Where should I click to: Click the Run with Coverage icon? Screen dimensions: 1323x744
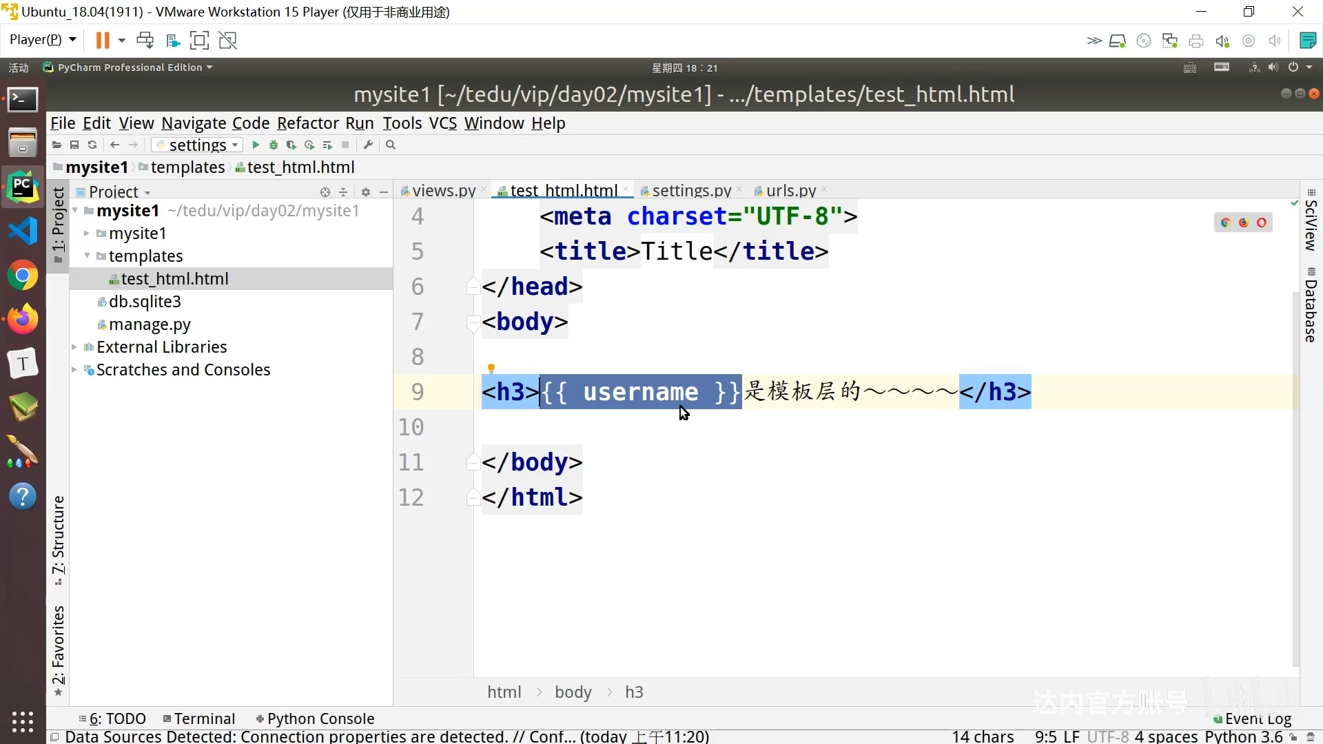[291, 145]
